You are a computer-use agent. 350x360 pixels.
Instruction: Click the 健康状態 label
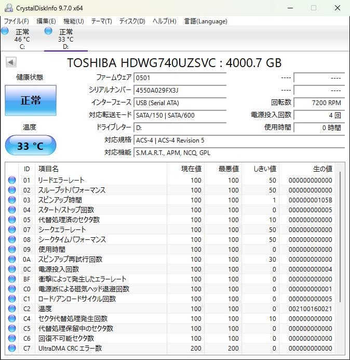click(x=30, y=77)
